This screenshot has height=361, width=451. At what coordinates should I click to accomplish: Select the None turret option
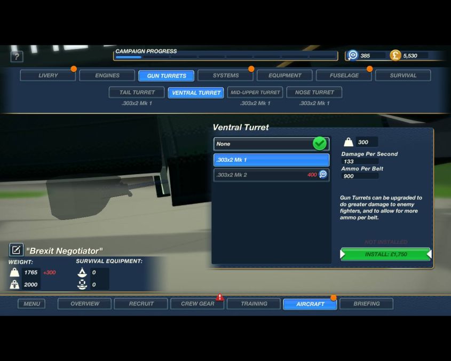click(x=271, y=144)
